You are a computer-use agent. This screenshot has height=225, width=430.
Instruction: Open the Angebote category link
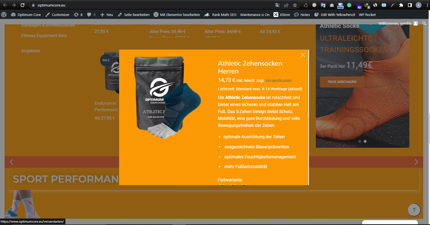pos(31,51)
